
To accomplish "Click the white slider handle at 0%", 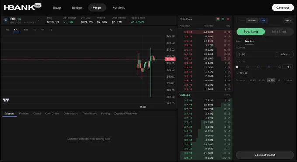I will 237,67.
